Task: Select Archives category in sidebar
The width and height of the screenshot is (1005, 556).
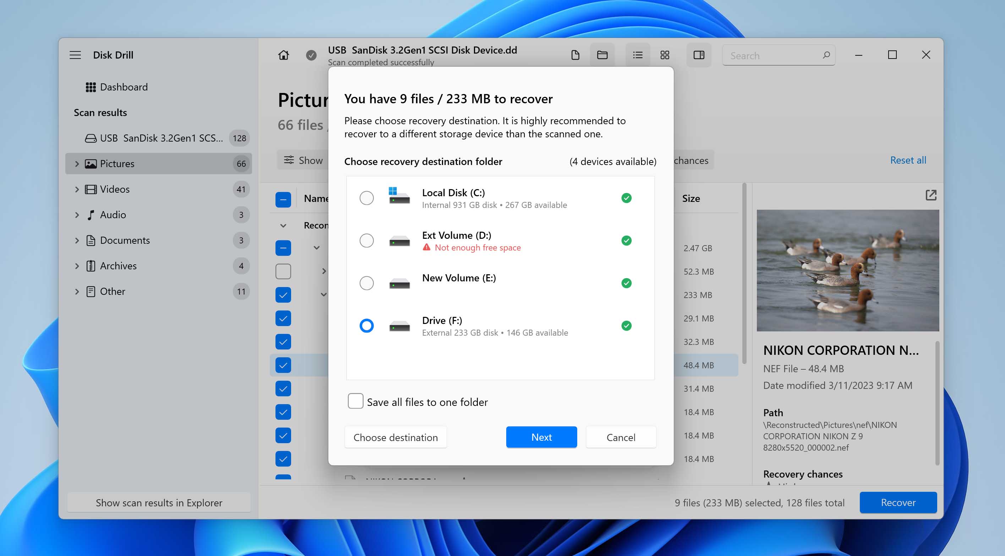Action: 158,266
